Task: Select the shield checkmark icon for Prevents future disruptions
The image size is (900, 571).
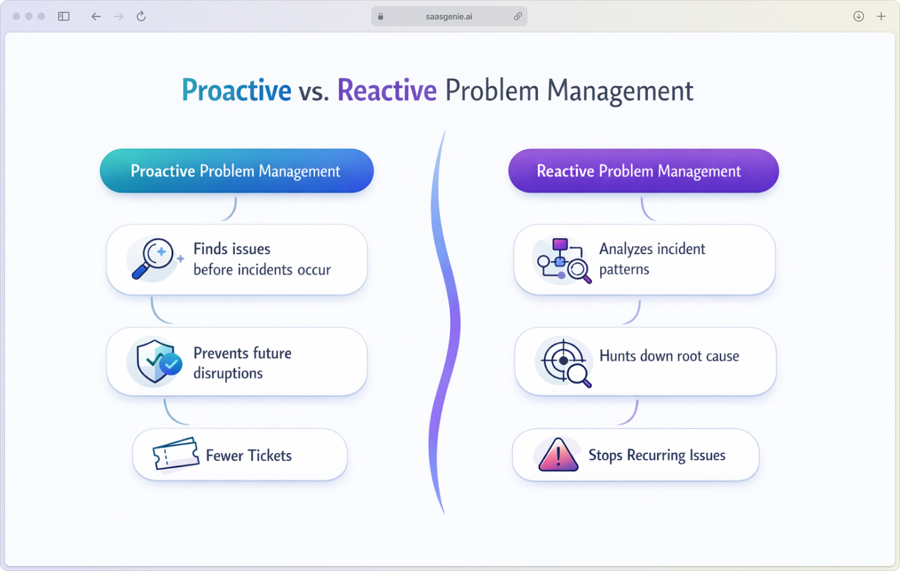Action: pyautogui.click(x=156, y=361)
